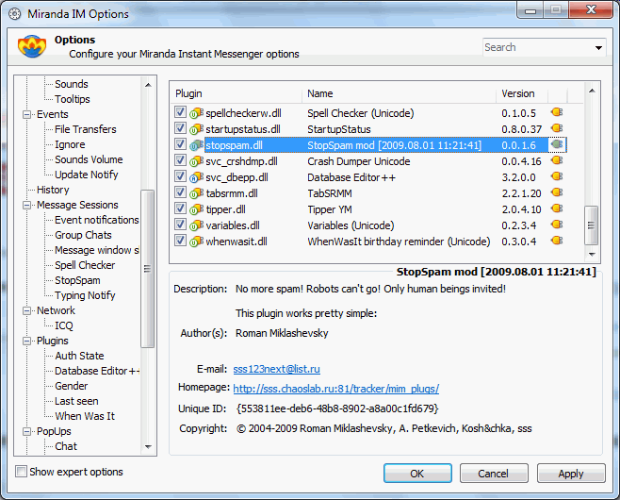Click the Miranda IM title bar icon
The height and width of the screenshot is (500, 620).
(x=15, y=14)
